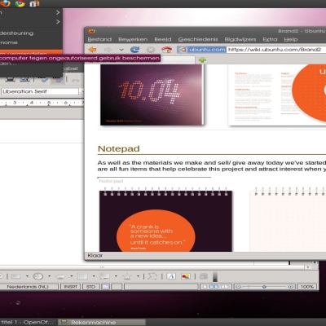Open font name dropdown in Writer
This screenshot has width=326, height=326.
pyautogui.click(x=81, y=91)
